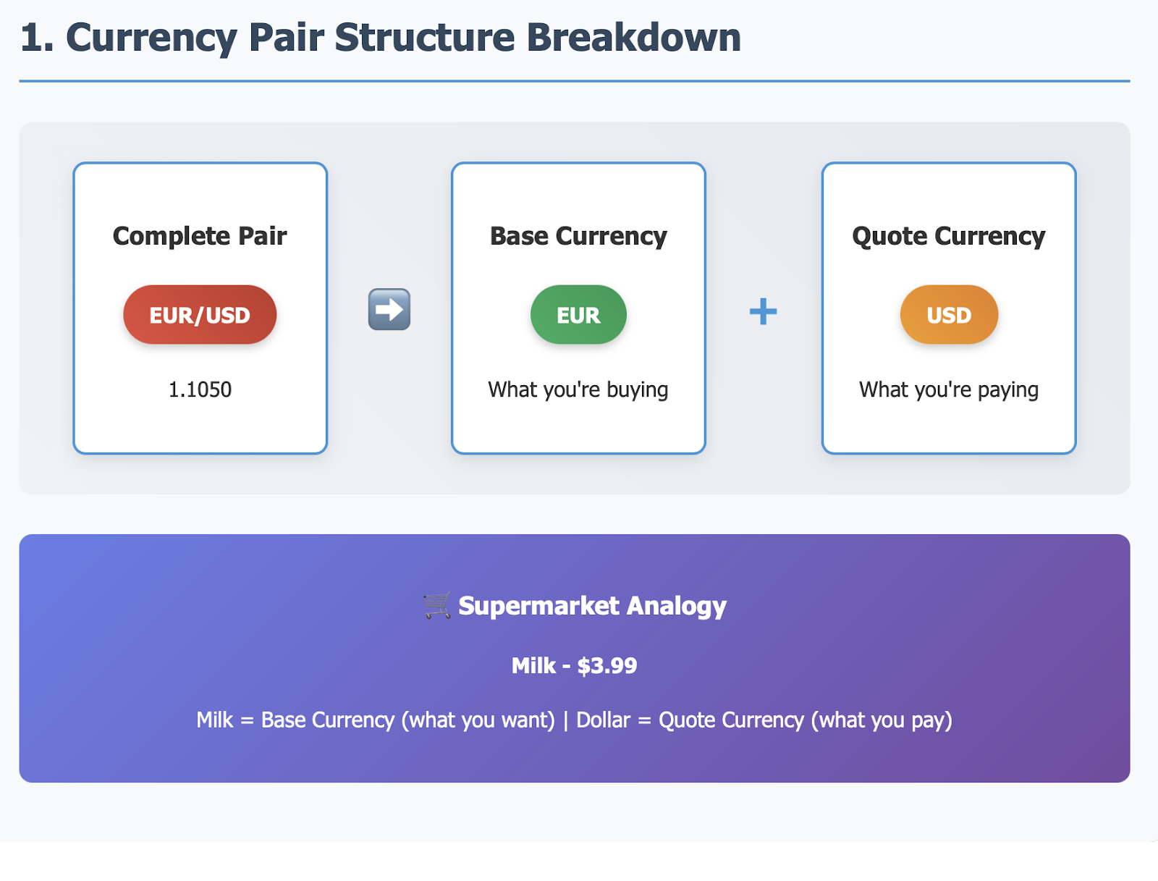The width and height of the screenshot is (1158, 881).
Task: Select the green EUR pill badge
Action: coord(578,315)
